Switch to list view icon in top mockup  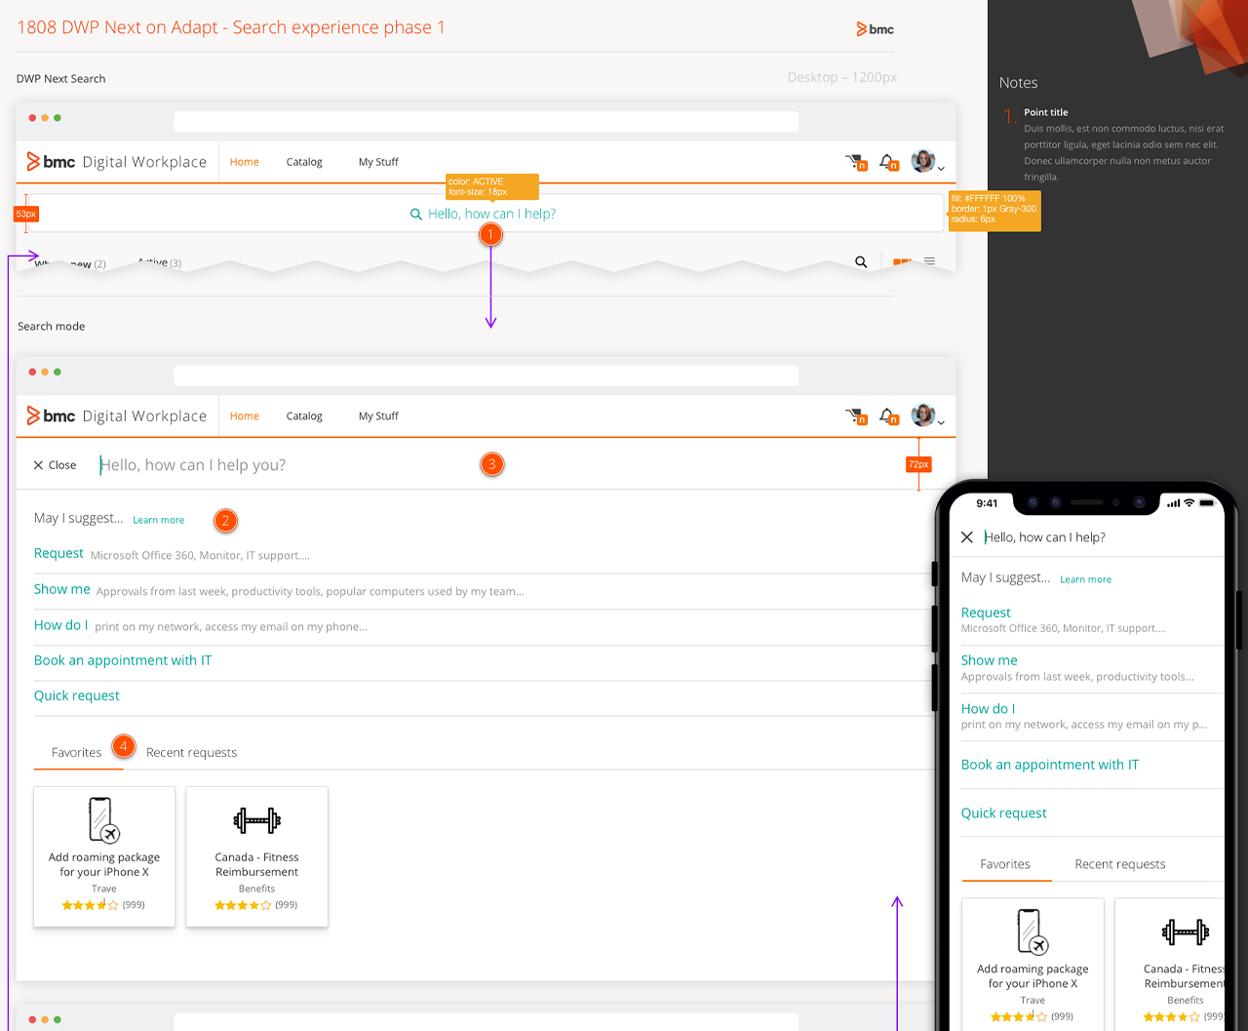point(929,261)
